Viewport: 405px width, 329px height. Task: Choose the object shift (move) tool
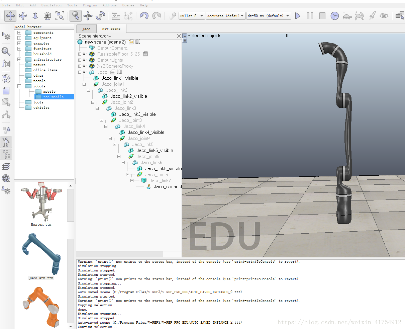point(88,16)
